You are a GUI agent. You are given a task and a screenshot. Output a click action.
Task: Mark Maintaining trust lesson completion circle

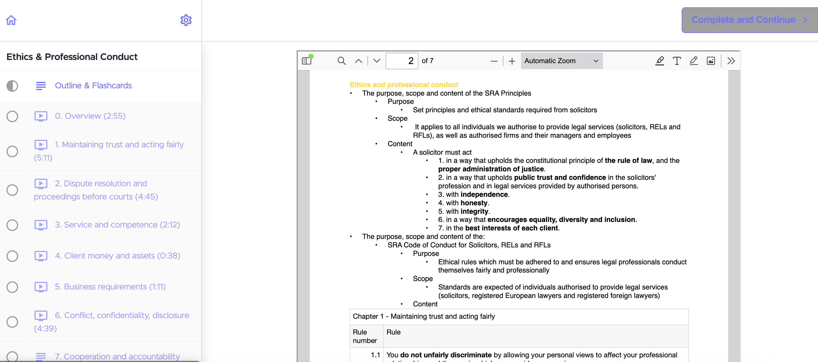[x=12, y=151]
